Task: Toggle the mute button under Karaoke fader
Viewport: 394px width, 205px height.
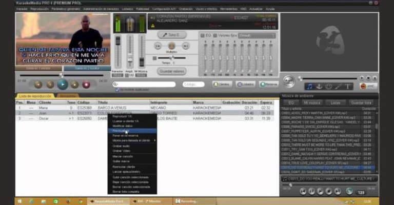Action: pyautogui.click(x=117, y=75)
